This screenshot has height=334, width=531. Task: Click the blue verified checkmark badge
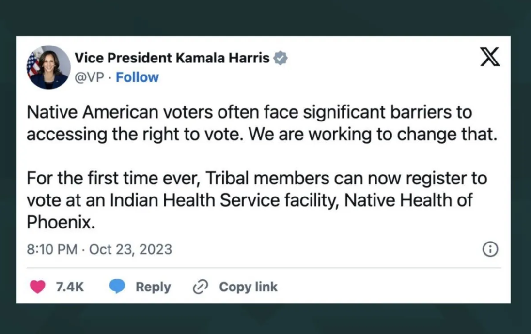(281, 58)
